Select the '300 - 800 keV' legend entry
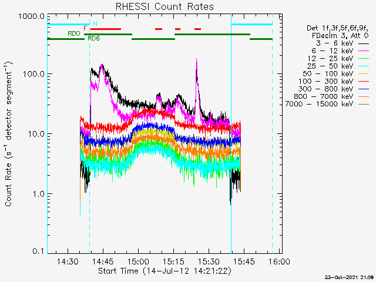This screenshot has width=376, height=282. pos(334,89)
